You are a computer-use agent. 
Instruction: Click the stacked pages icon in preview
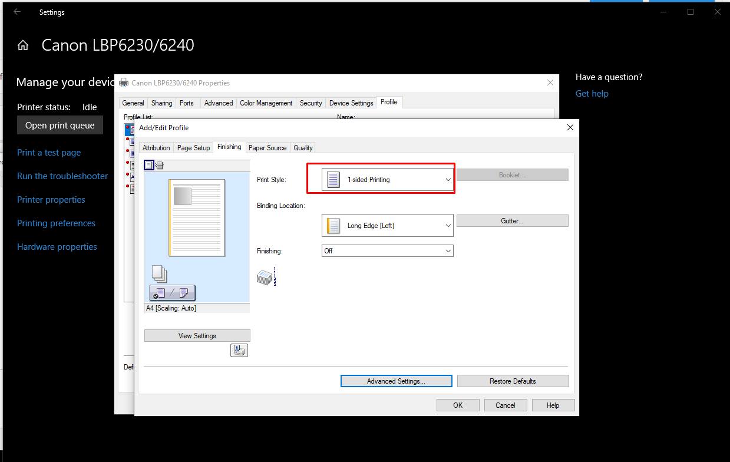click(159, 273)
